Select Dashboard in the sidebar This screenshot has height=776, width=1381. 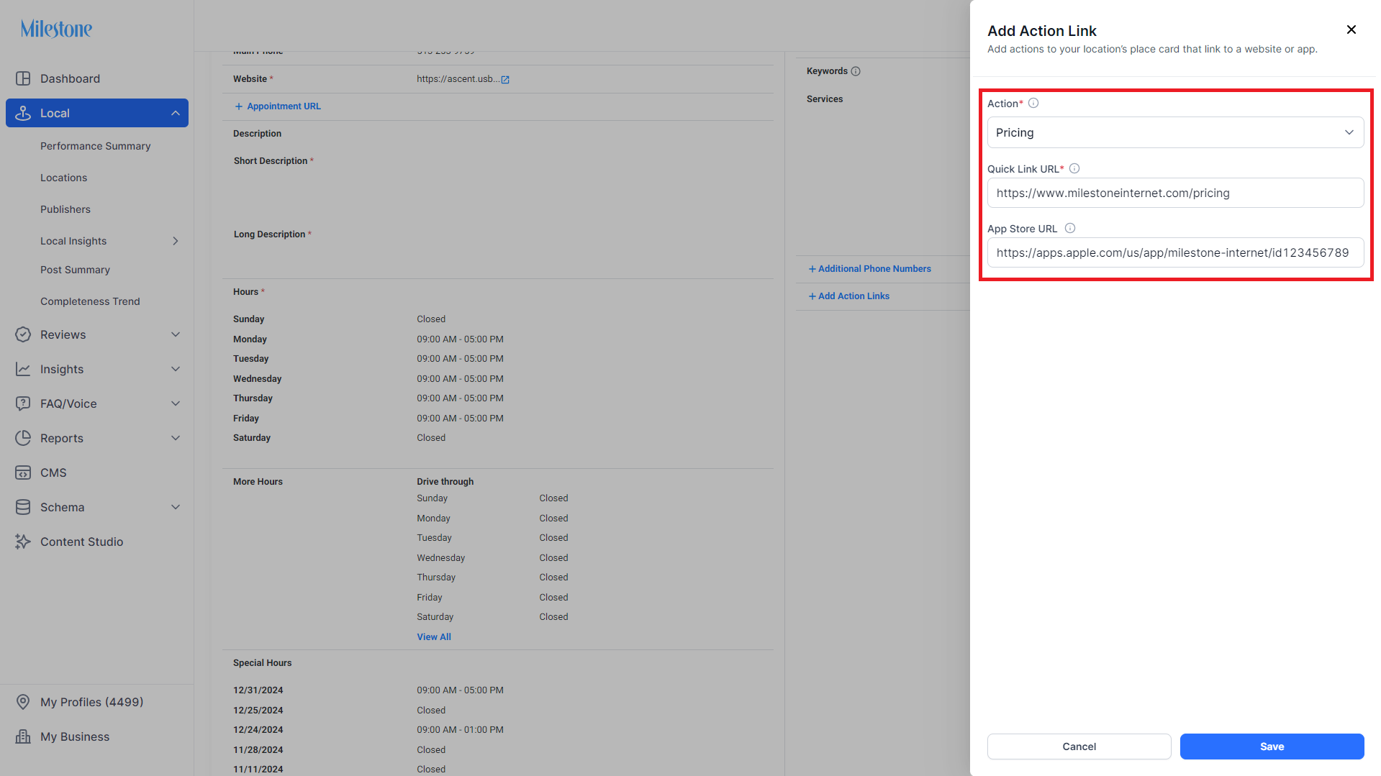[x=70, y=78]
